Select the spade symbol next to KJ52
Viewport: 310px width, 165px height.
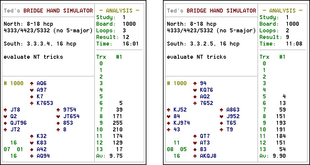click(x=169, y=110)
